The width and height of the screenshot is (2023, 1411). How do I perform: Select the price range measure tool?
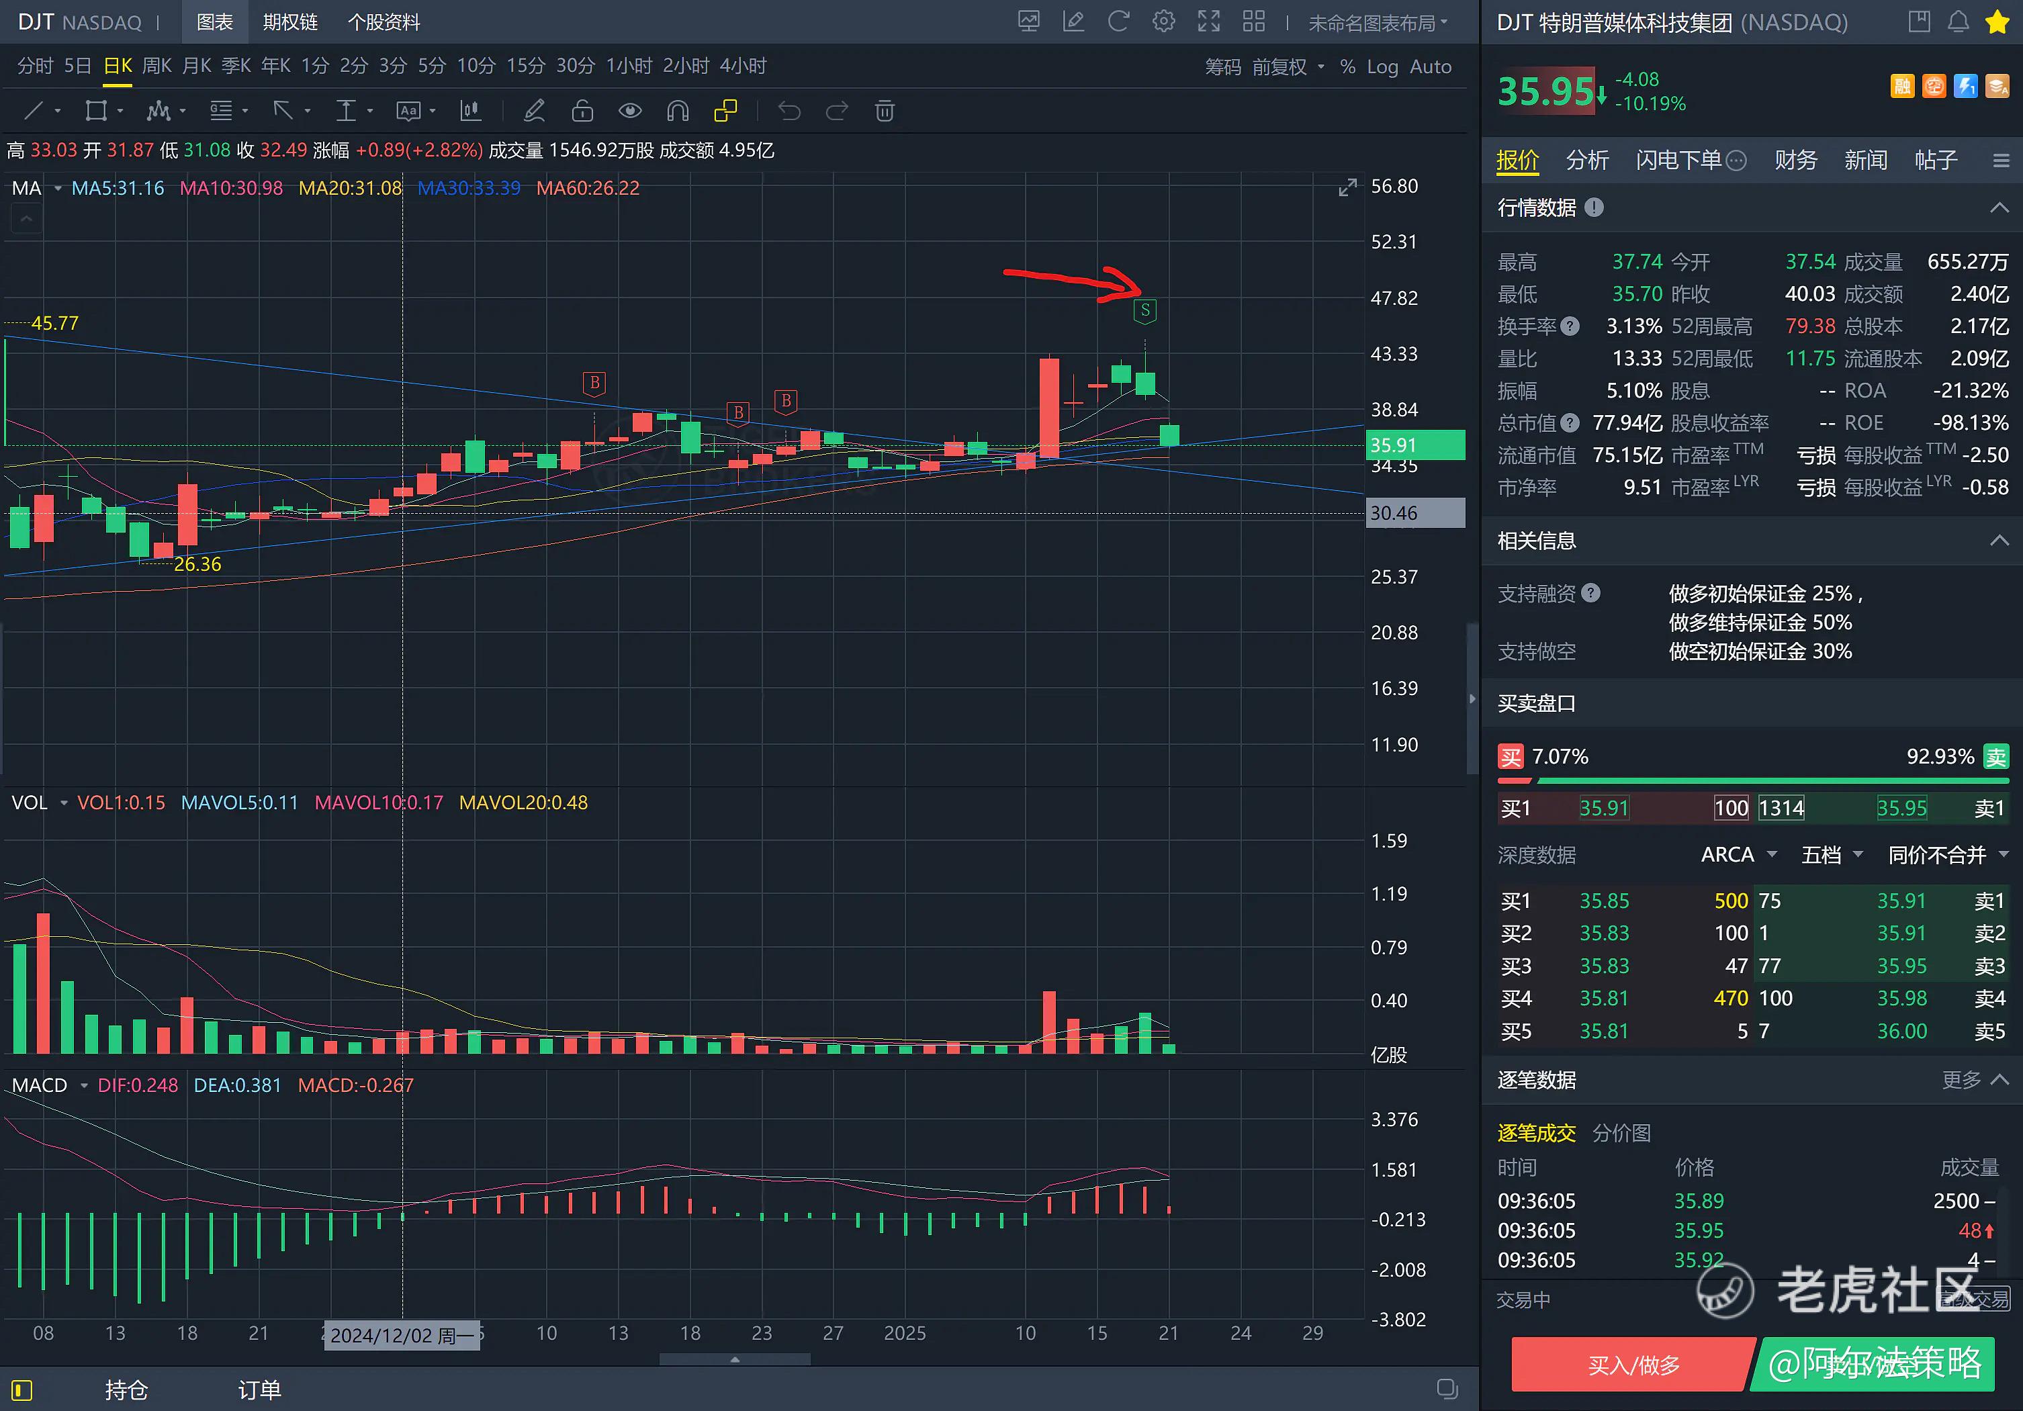pyautogui.click(x=345, y=111)
